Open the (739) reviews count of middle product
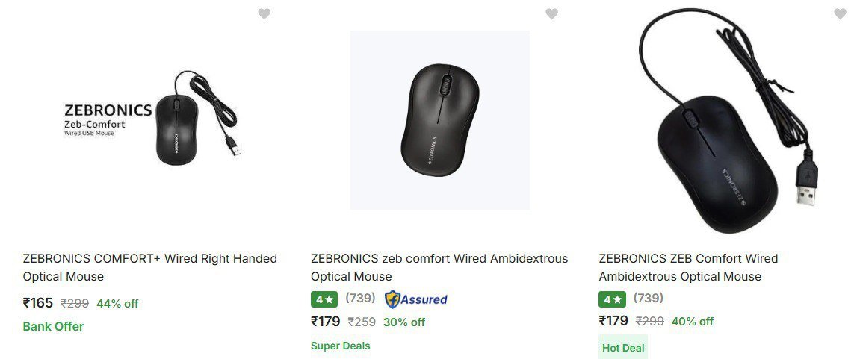857x359 pixels. [360, 299]
